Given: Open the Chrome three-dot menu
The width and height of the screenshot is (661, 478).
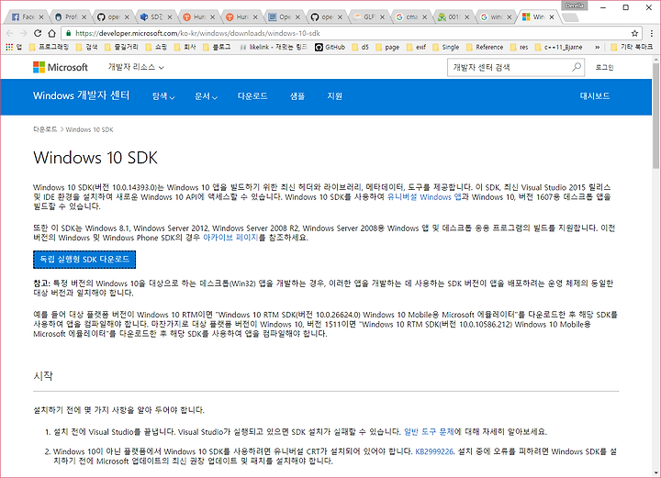Looking at the screenshot, I should [x=652, y=33].
